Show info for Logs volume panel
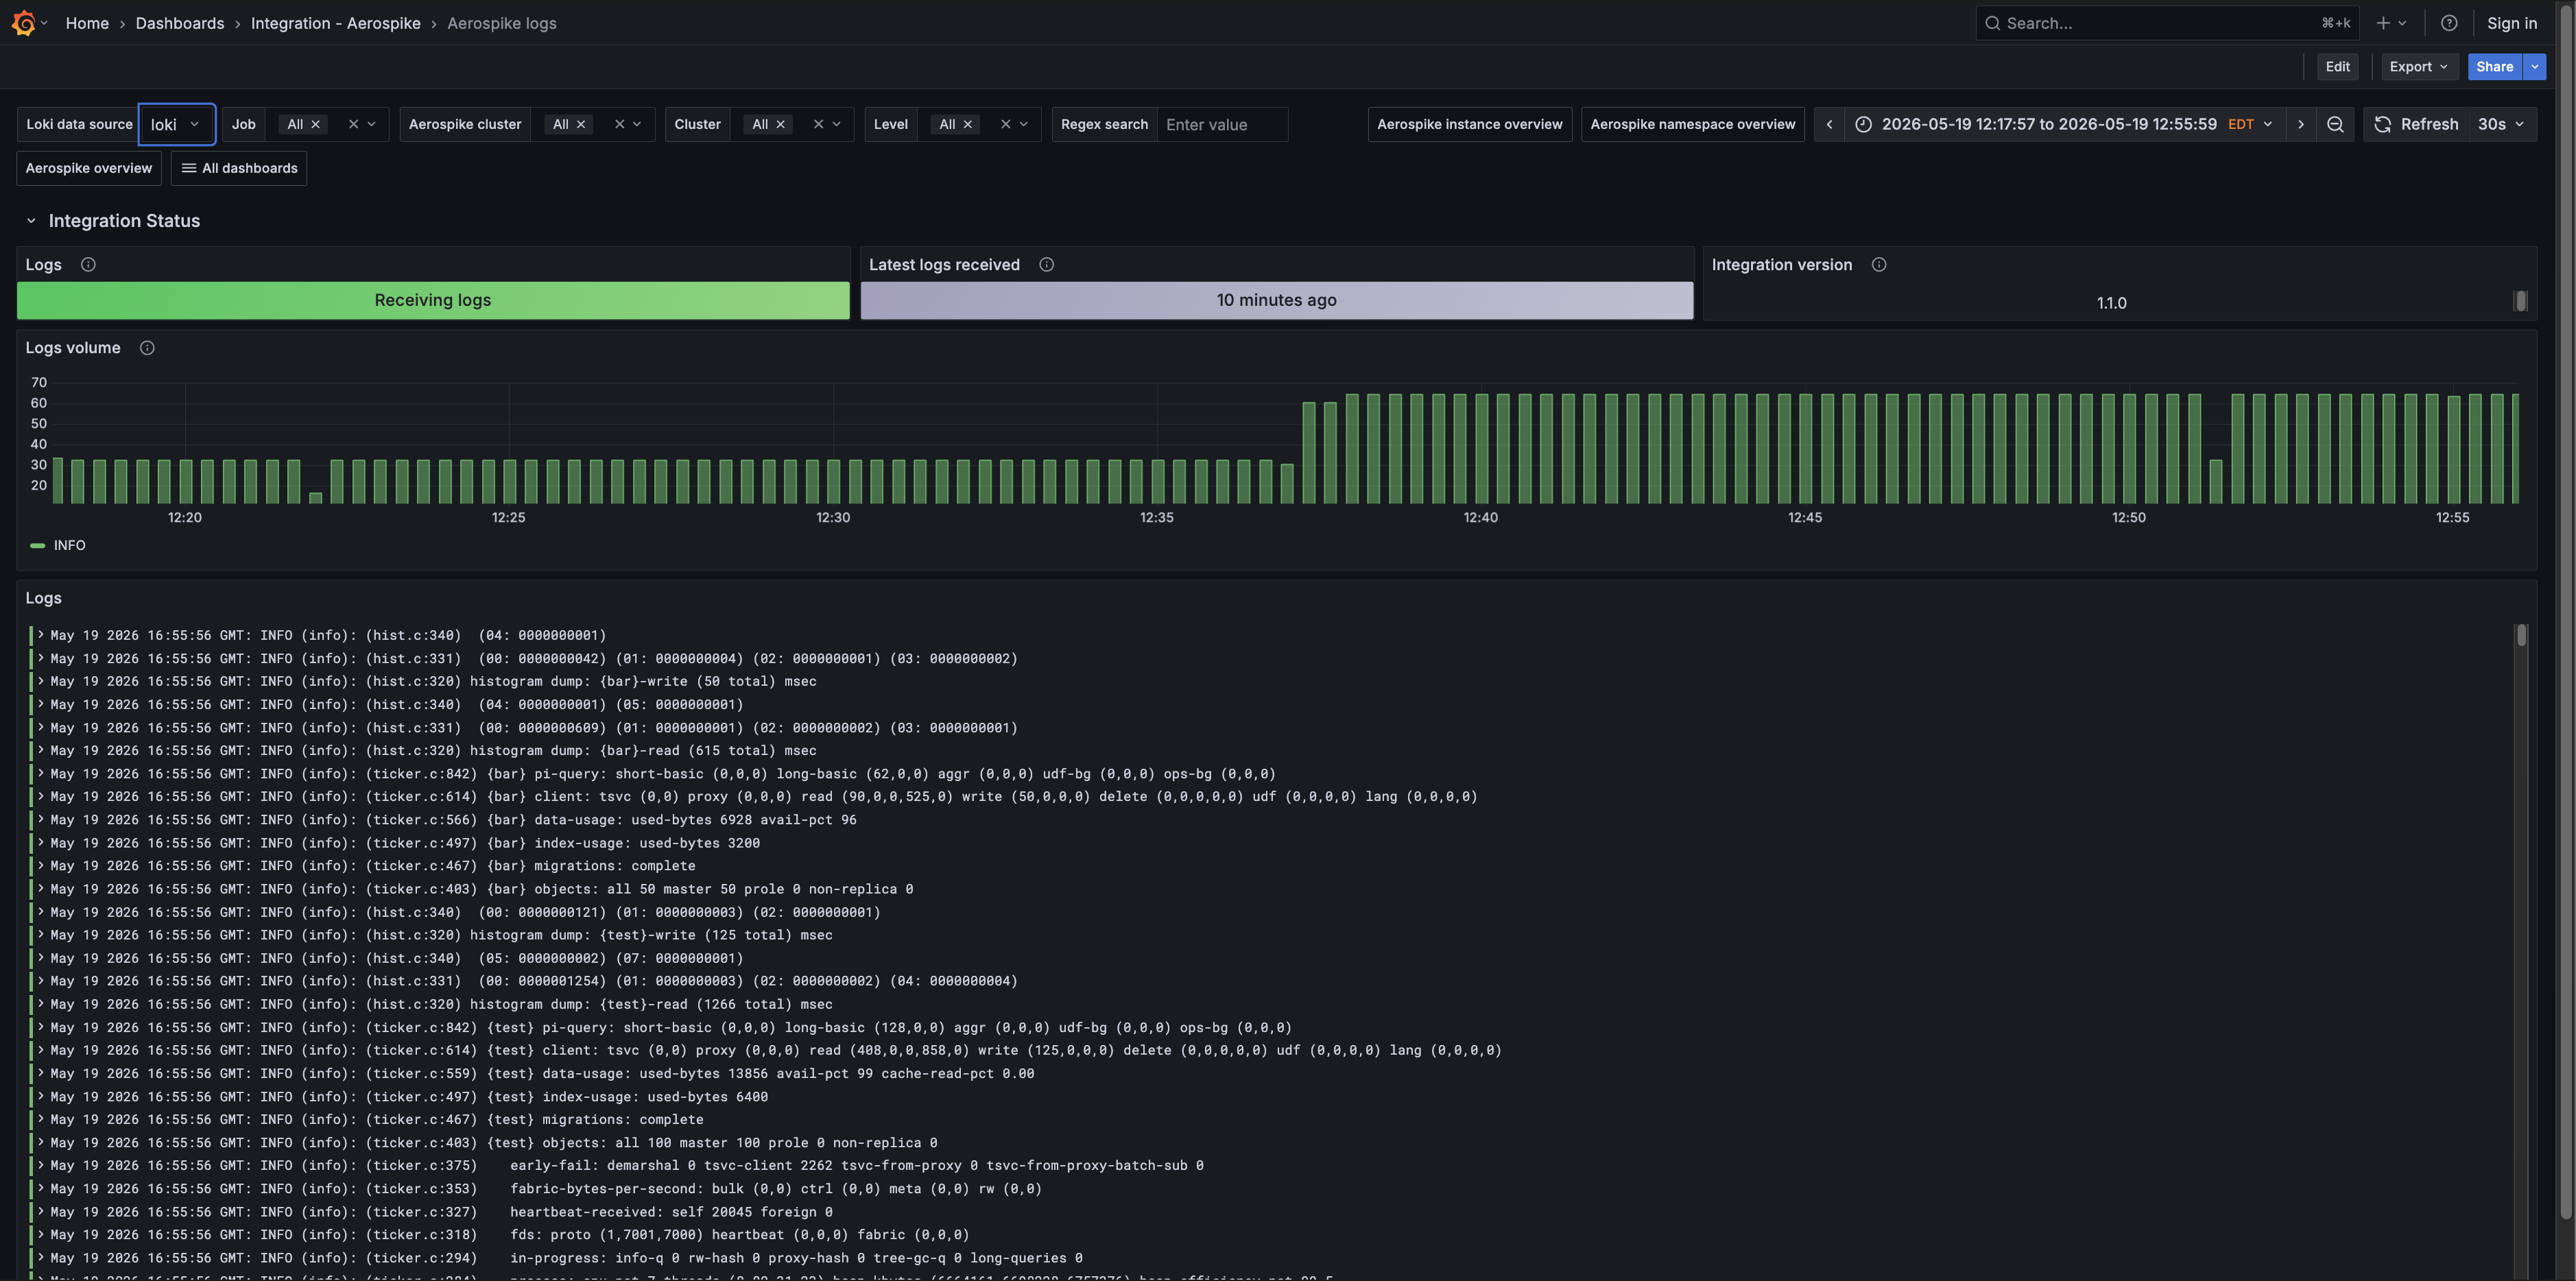Viewport: 2576px width, 1281px height. [x=147, y=348]
